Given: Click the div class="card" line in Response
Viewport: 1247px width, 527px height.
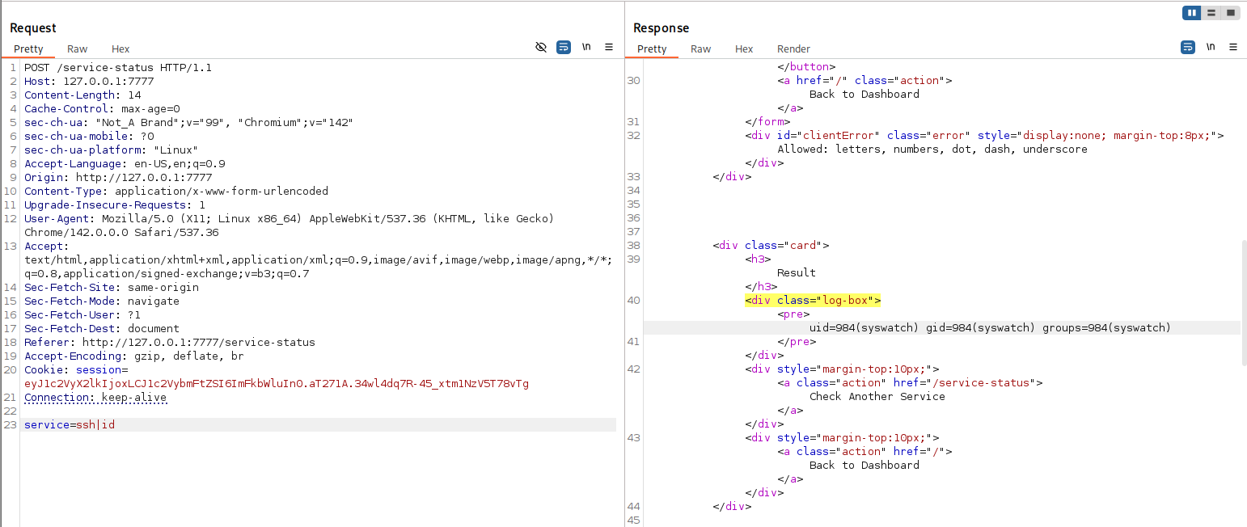Looking at the screenshot, I should coord(771,246).
